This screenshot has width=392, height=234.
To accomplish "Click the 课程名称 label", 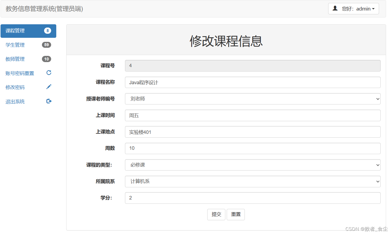I will (x=105, y=82).
